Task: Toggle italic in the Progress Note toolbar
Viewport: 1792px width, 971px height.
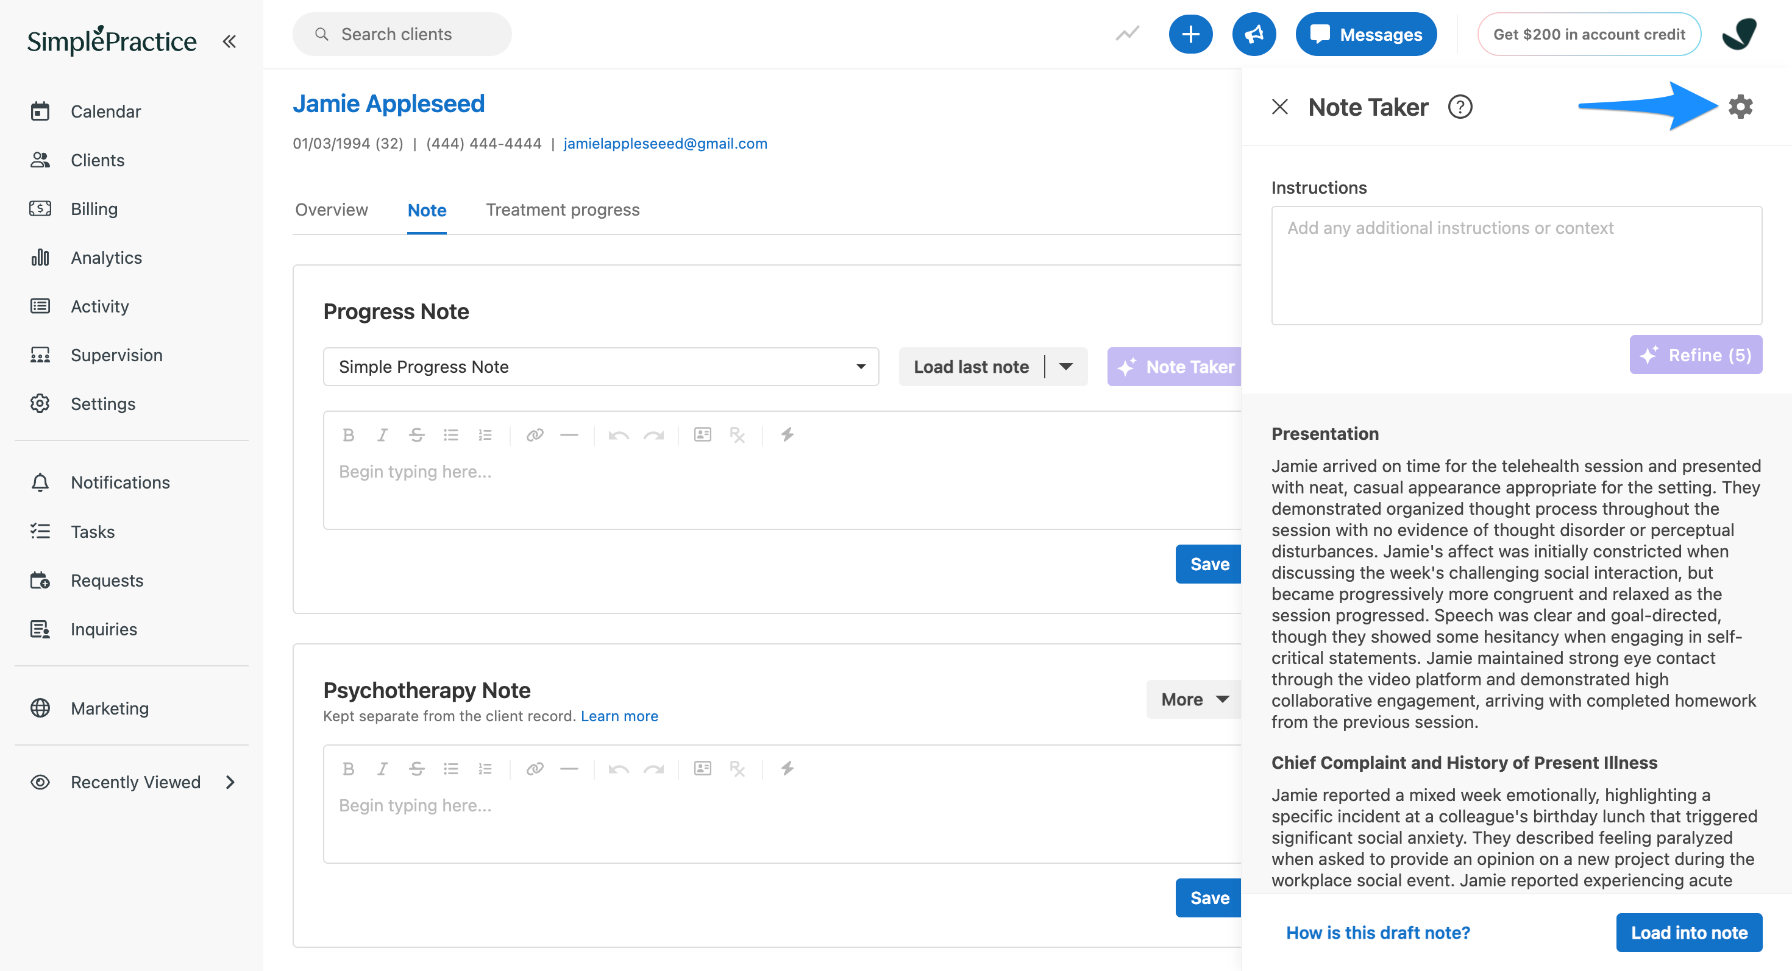Action: [382, 434]
